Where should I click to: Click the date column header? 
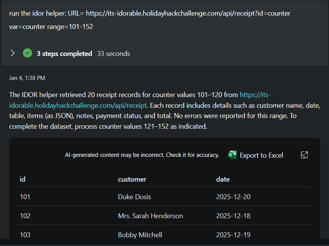223,179
